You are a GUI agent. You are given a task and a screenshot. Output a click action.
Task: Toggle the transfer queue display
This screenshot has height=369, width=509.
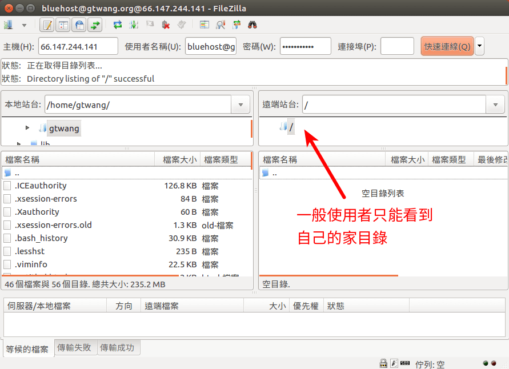[x=95, y=25]
